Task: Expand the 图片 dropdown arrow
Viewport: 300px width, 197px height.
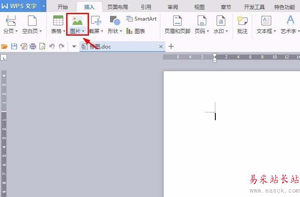Action: point(83,31)
